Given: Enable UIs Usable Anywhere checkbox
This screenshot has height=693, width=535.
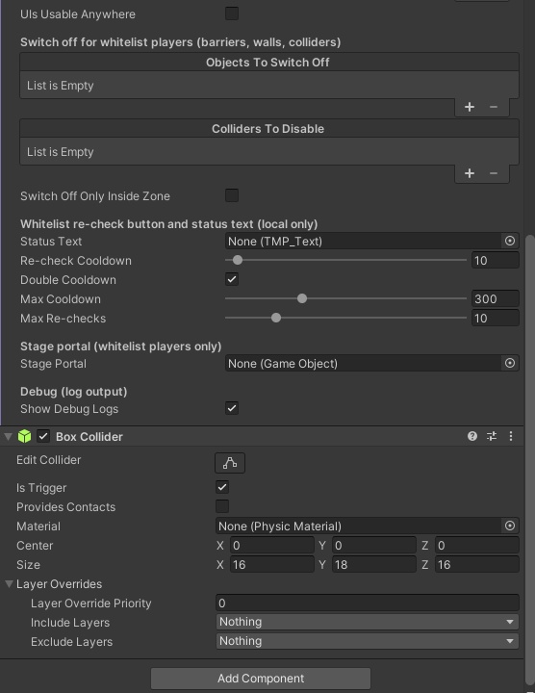Looking at the screenshot, I should (232, 13).
